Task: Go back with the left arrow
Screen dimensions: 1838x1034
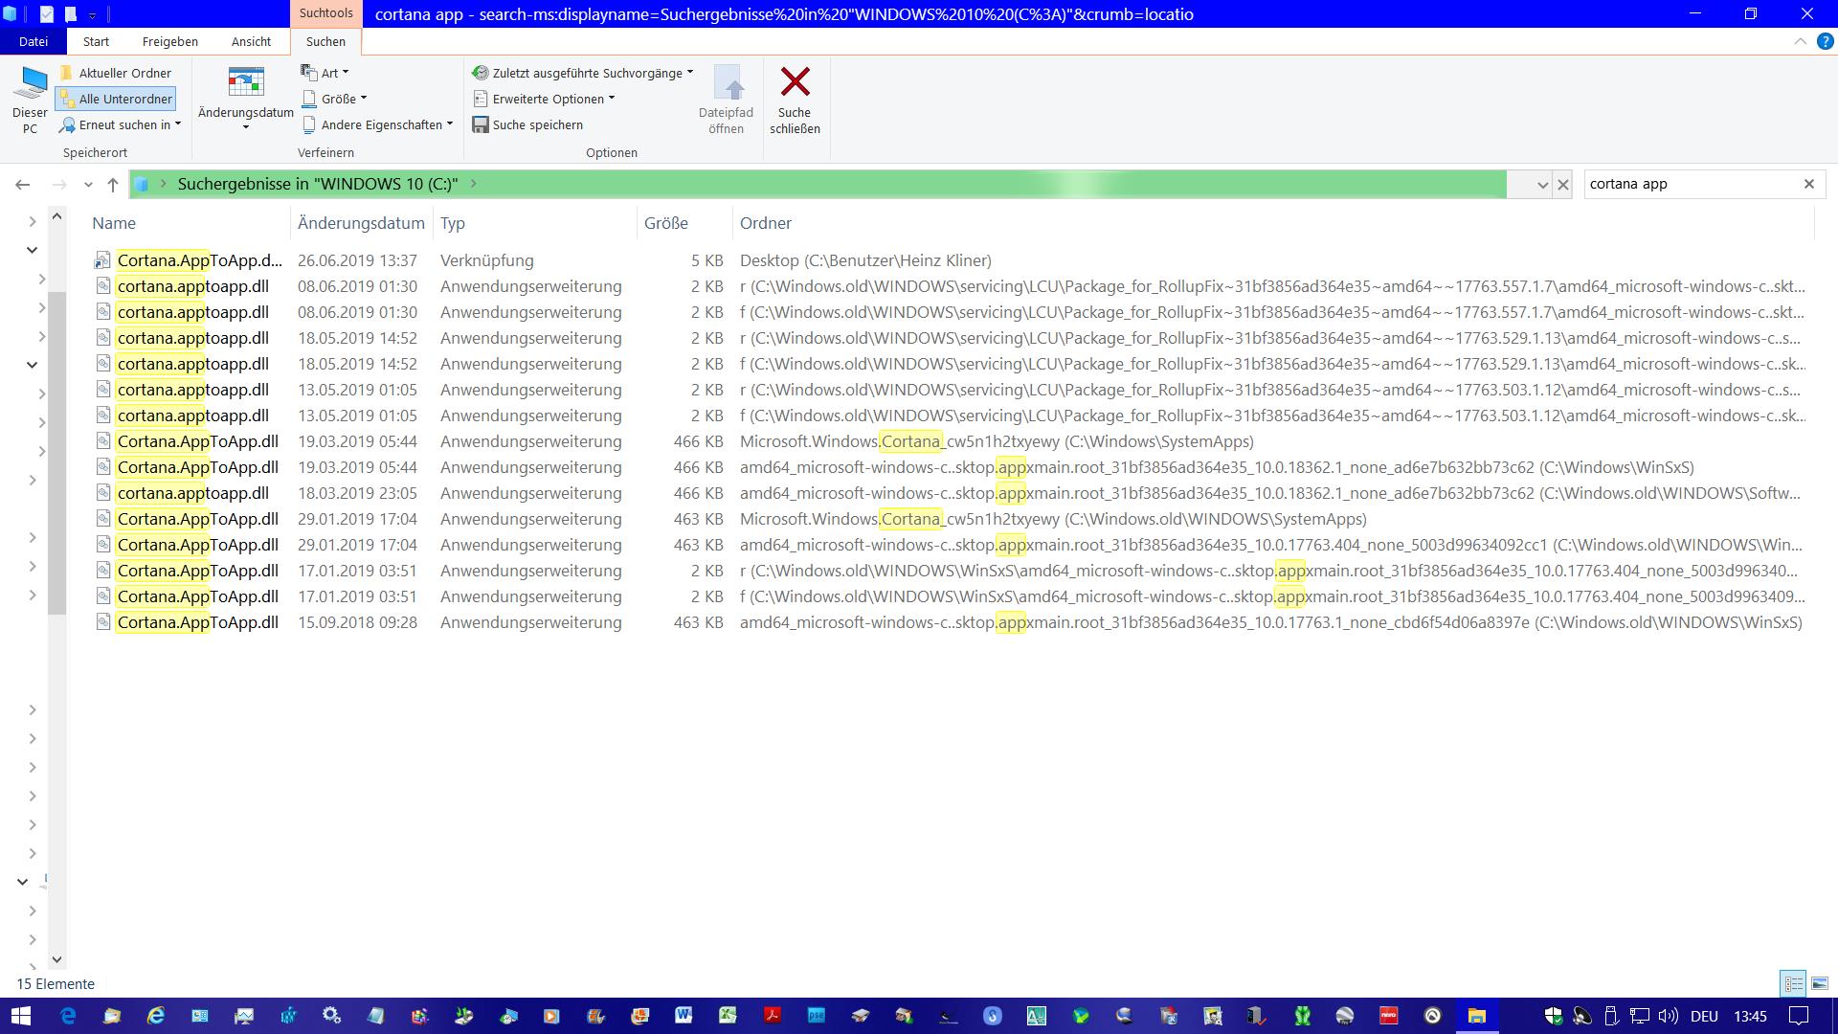Action: 23,184
